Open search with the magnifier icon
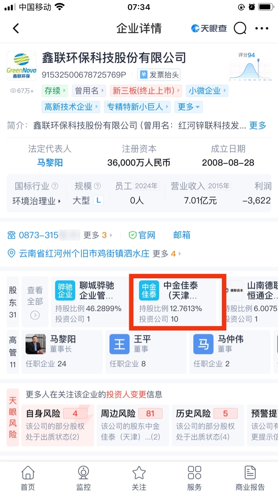Image resolution: width=278 pixels, height=495 pixels. 240,28
